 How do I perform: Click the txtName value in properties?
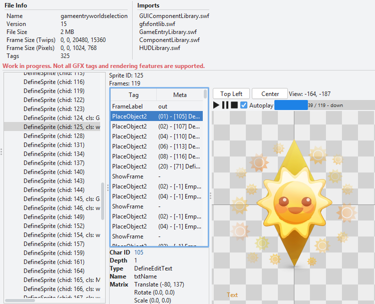[x=145, y=276]
